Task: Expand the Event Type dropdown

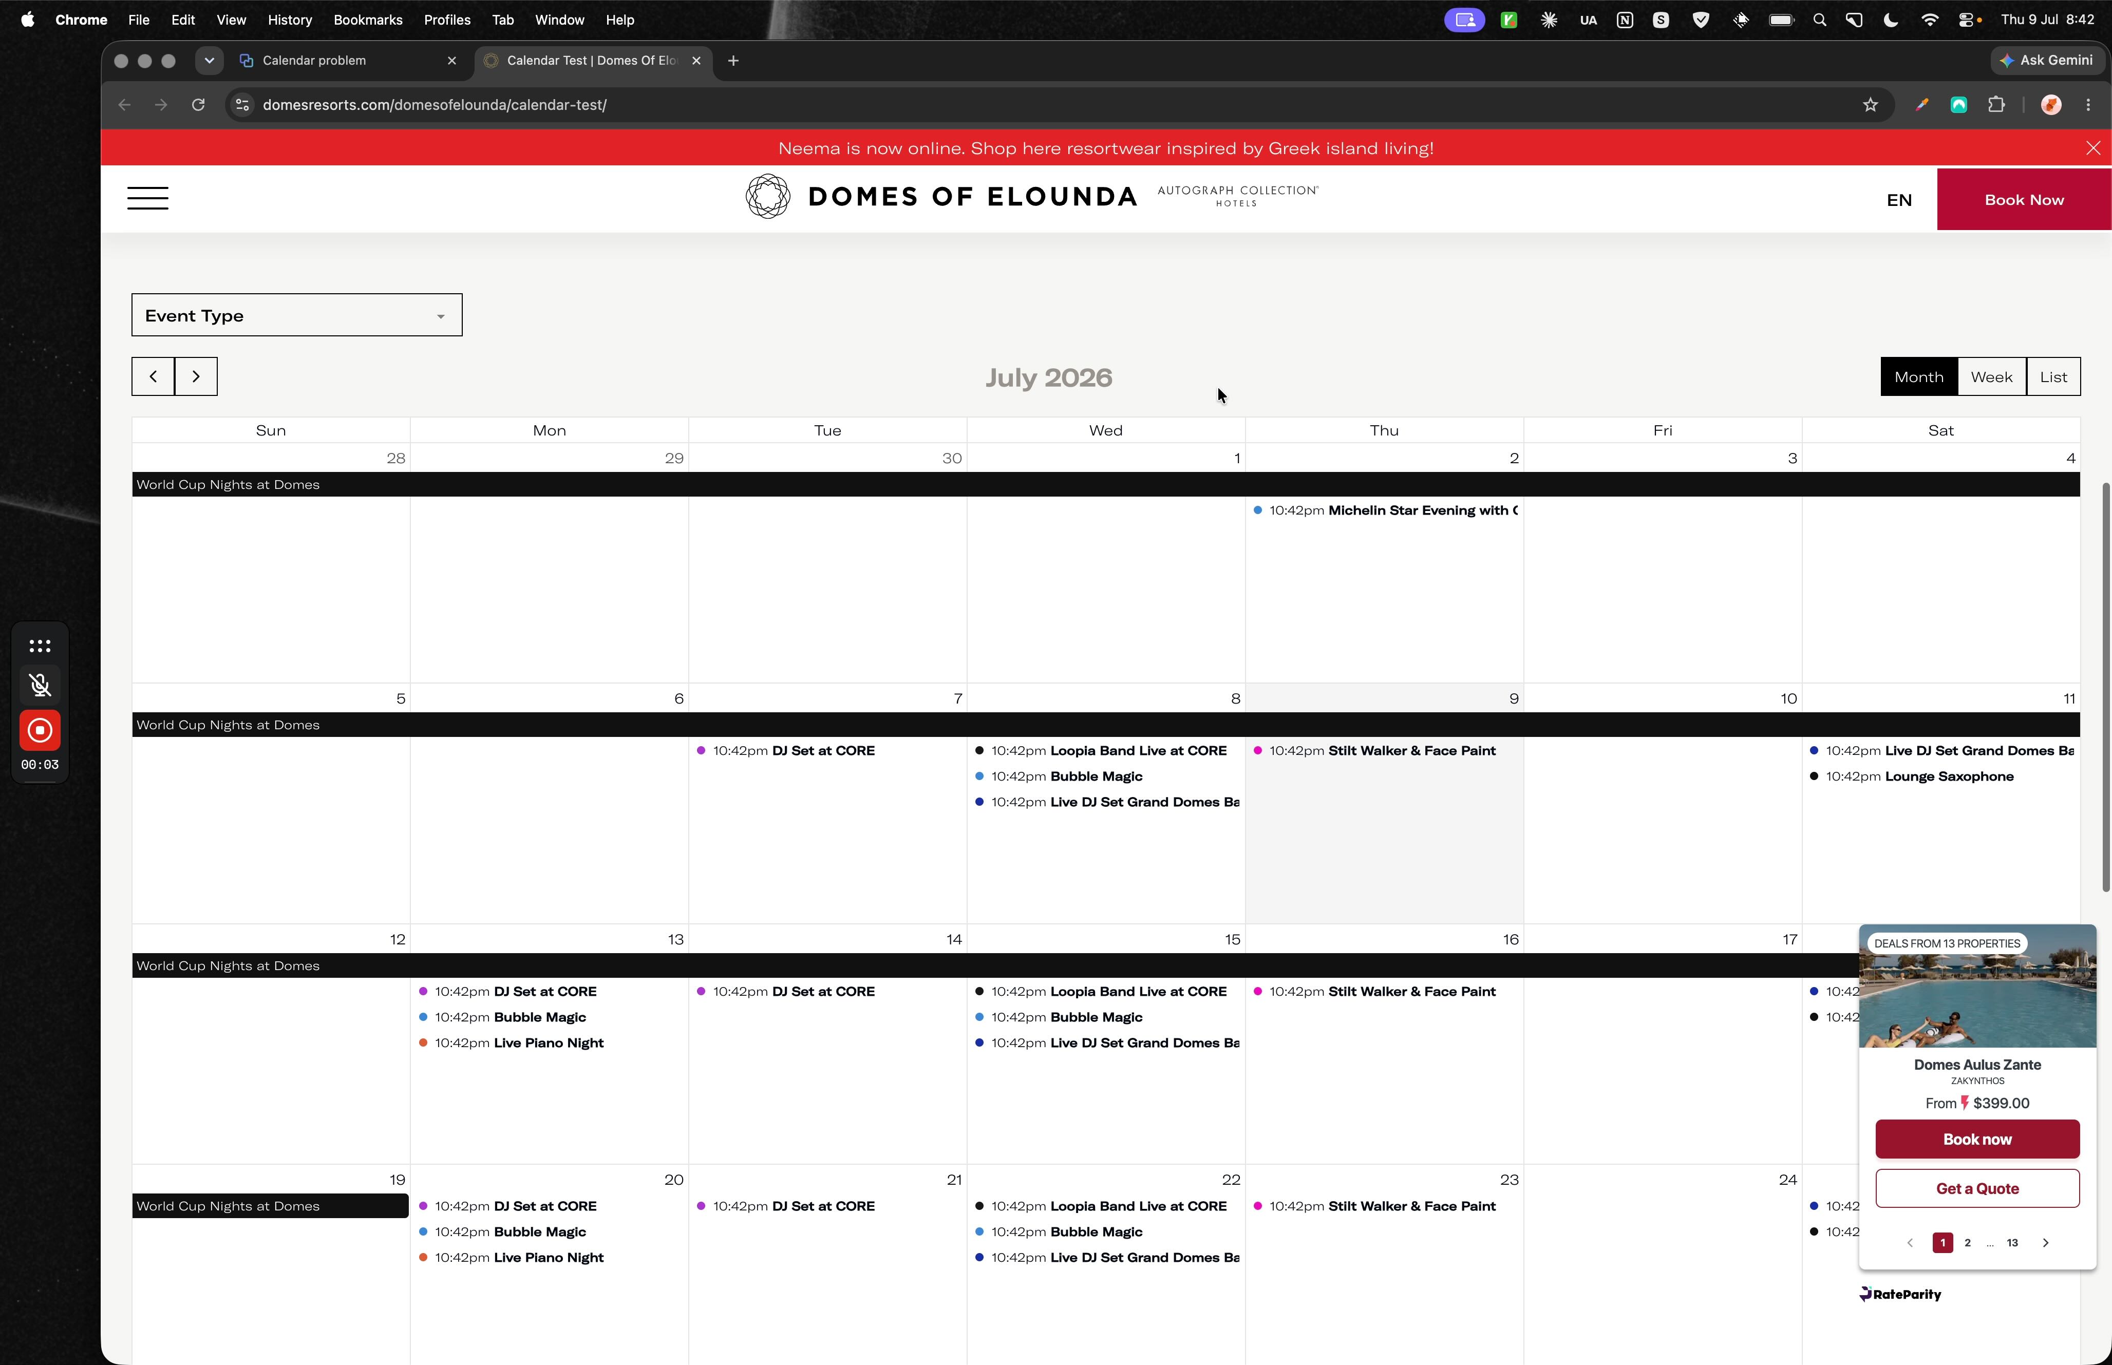Action: tap(297, 315)
